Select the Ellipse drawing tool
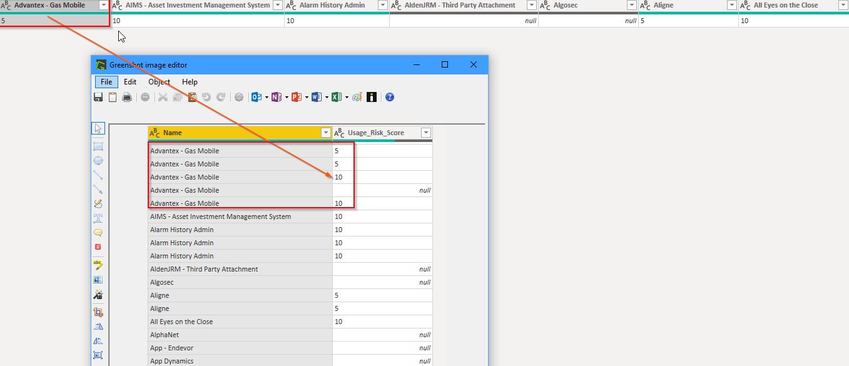The image size is (849, 366). pos(98,161)
